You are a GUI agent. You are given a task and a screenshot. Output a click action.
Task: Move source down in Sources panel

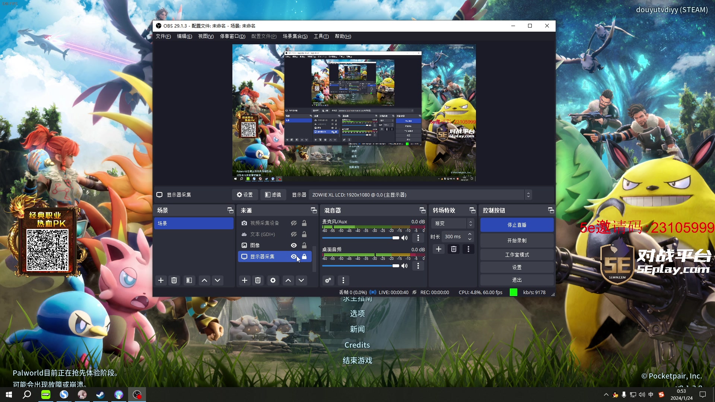click(301, 280)
